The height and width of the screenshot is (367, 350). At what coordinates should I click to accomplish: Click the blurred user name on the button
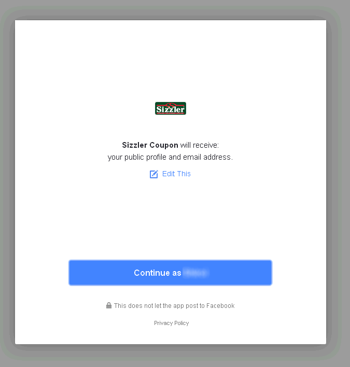click(195, 273)
